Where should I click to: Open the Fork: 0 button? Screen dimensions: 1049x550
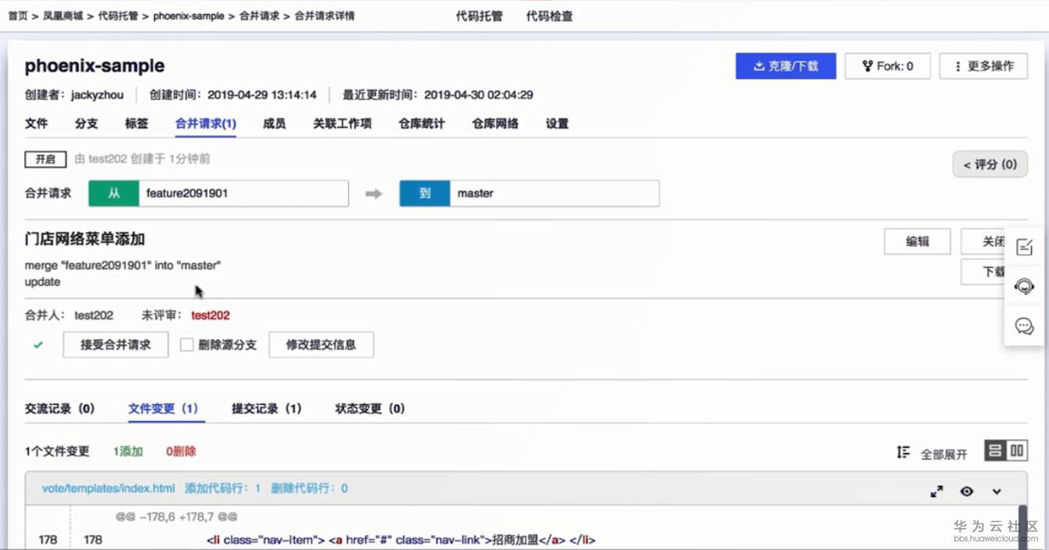pos(887,66)
